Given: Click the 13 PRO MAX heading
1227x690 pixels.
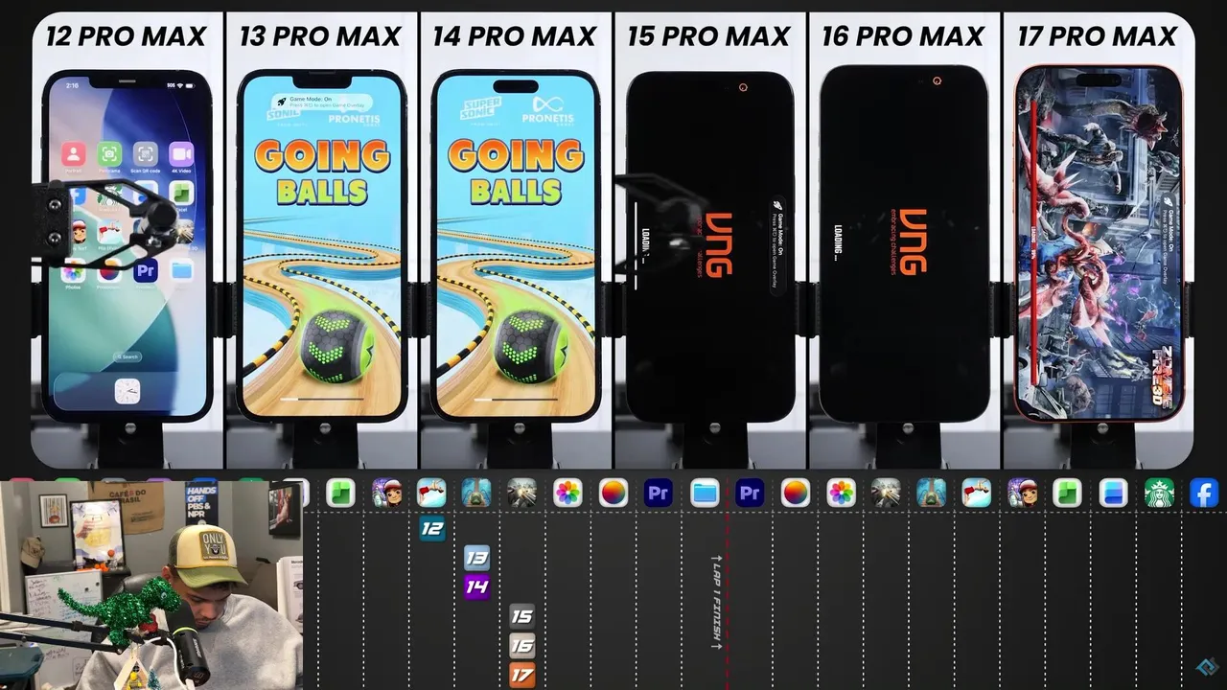Looking at the screenshot, I should tap(320, 36).
